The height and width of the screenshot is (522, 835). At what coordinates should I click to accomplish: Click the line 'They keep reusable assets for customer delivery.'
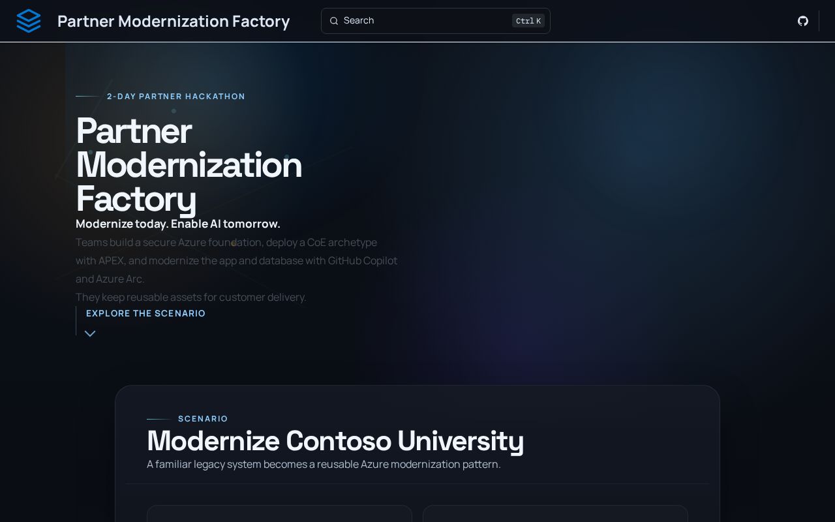[x=191, y=298]
